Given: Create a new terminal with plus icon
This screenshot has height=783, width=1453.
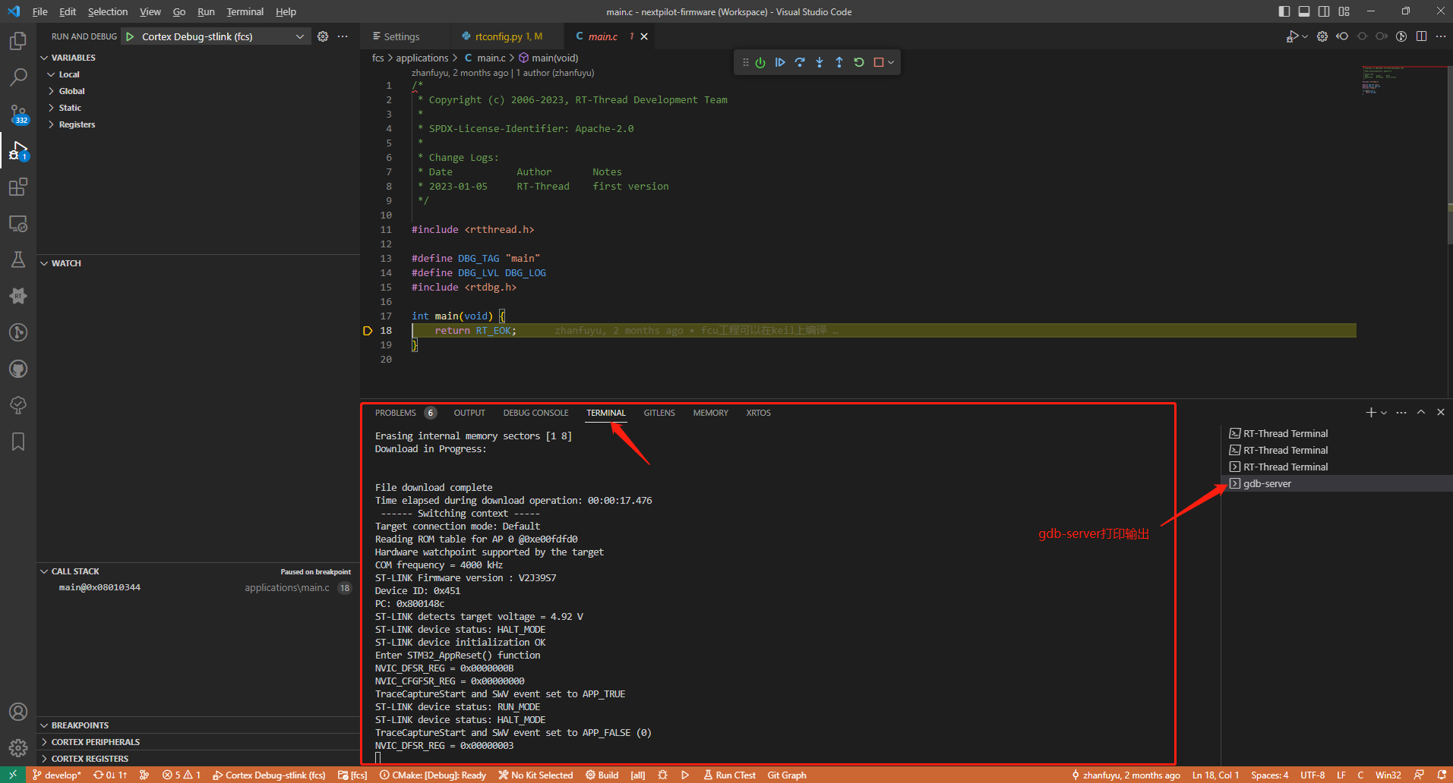Looking at the screenshot, I should [x=1370, y=412].
